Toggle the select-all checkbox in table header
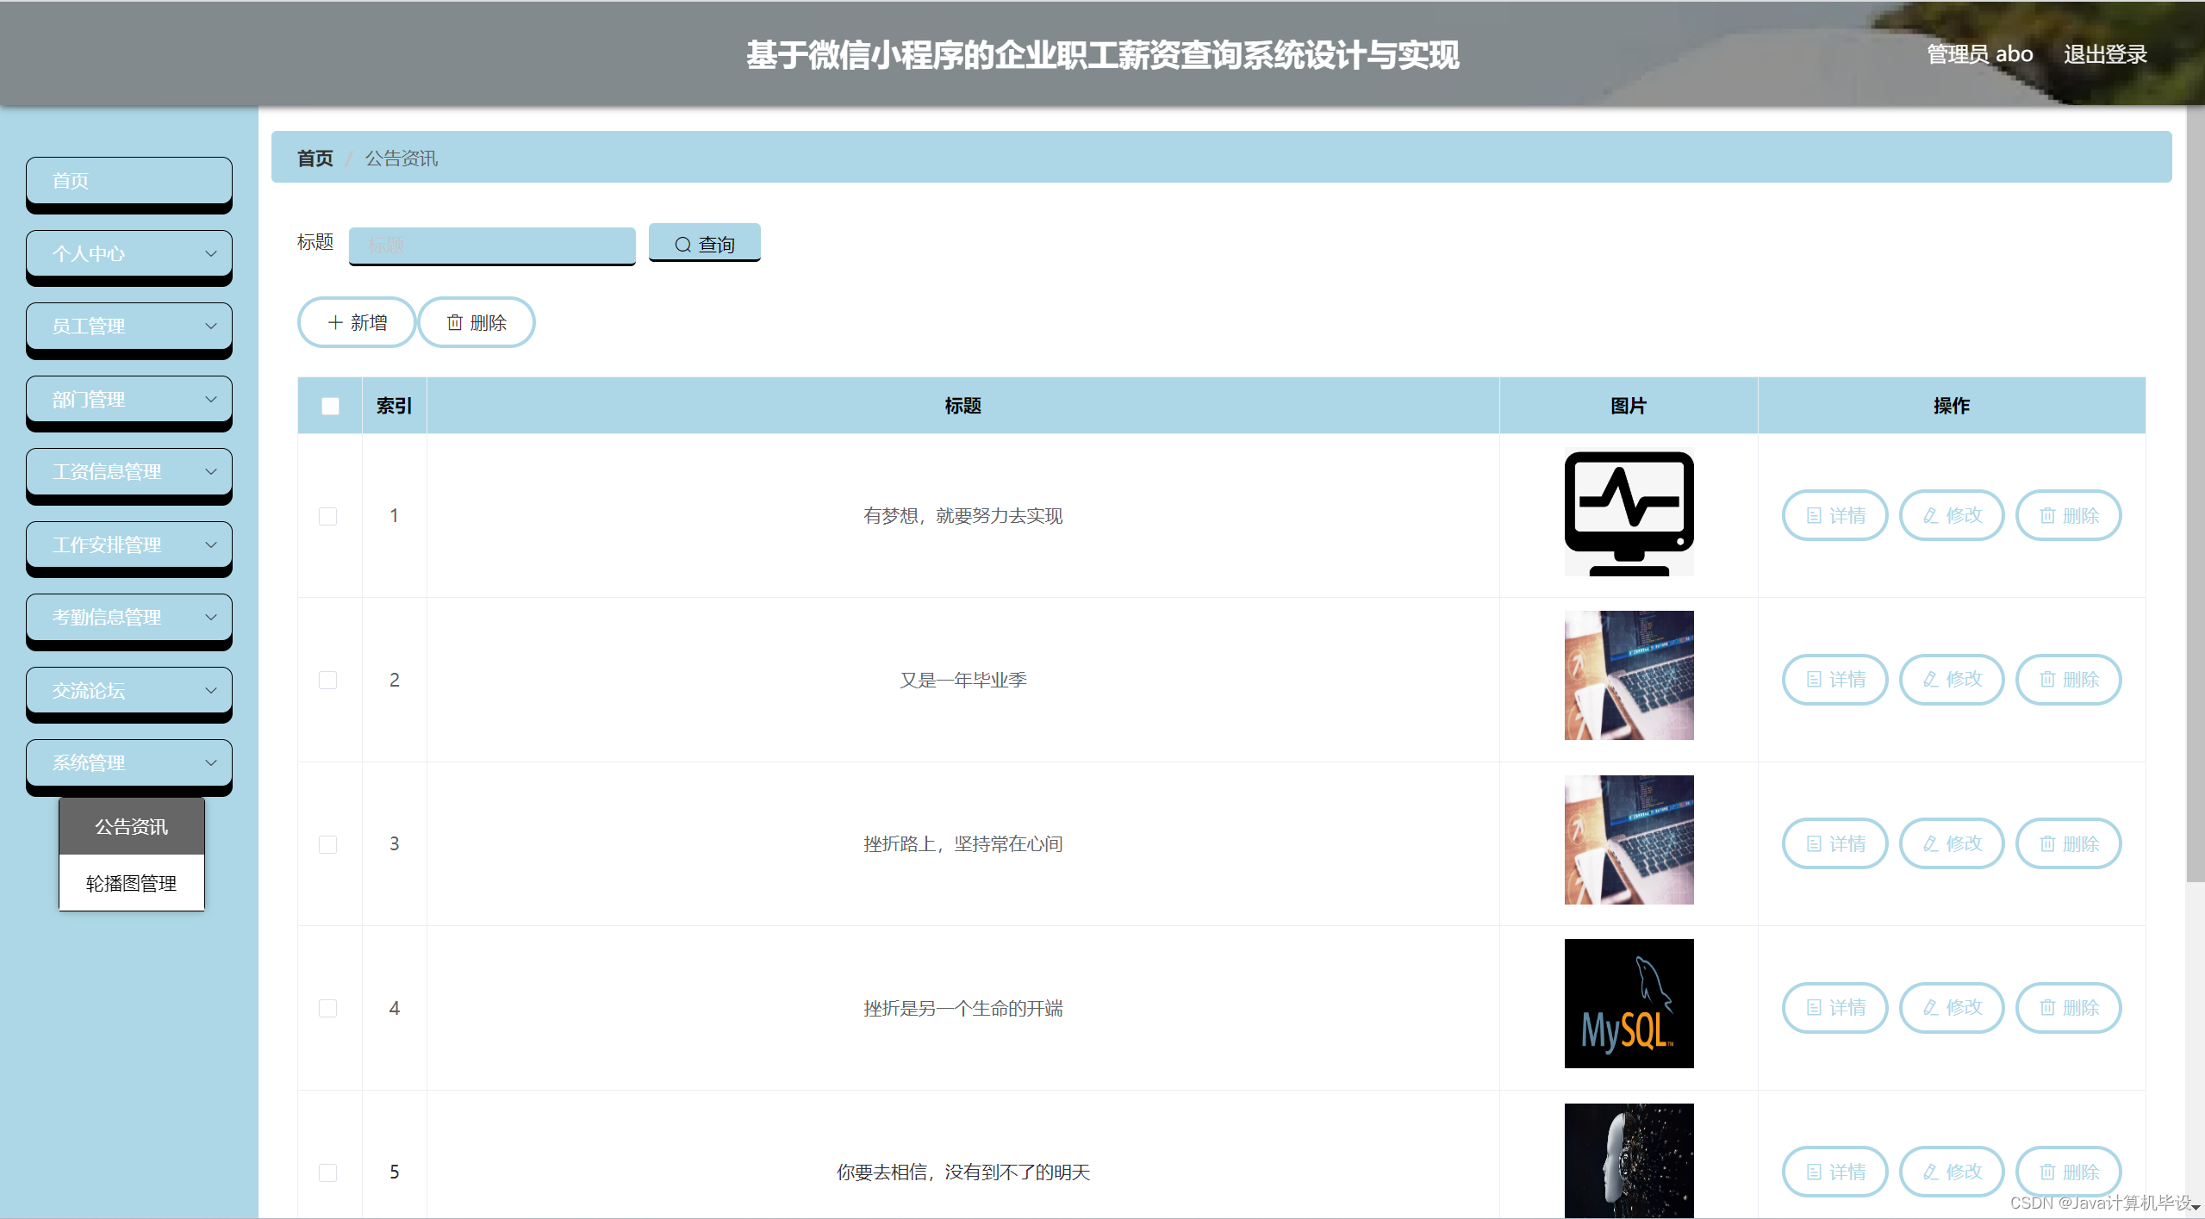2205x1219 pixels. click(x=330, y=406)
